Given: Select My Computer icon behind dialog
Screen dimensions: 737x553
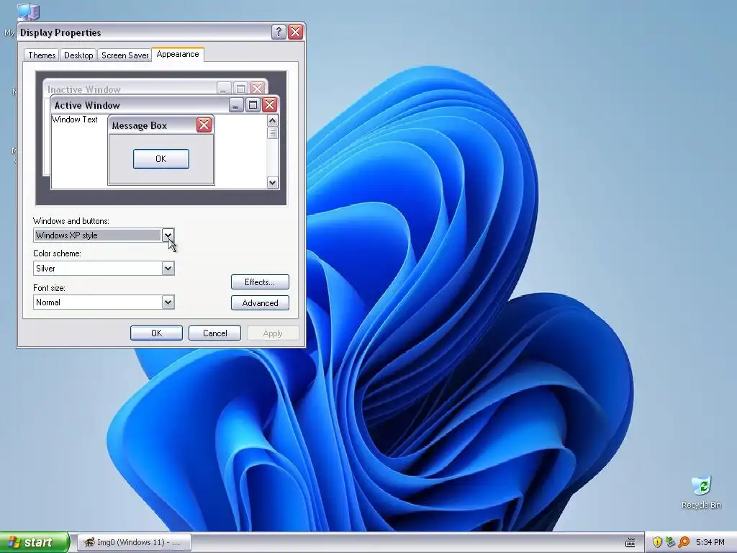Looking at the screenshot, I should 27,12.
